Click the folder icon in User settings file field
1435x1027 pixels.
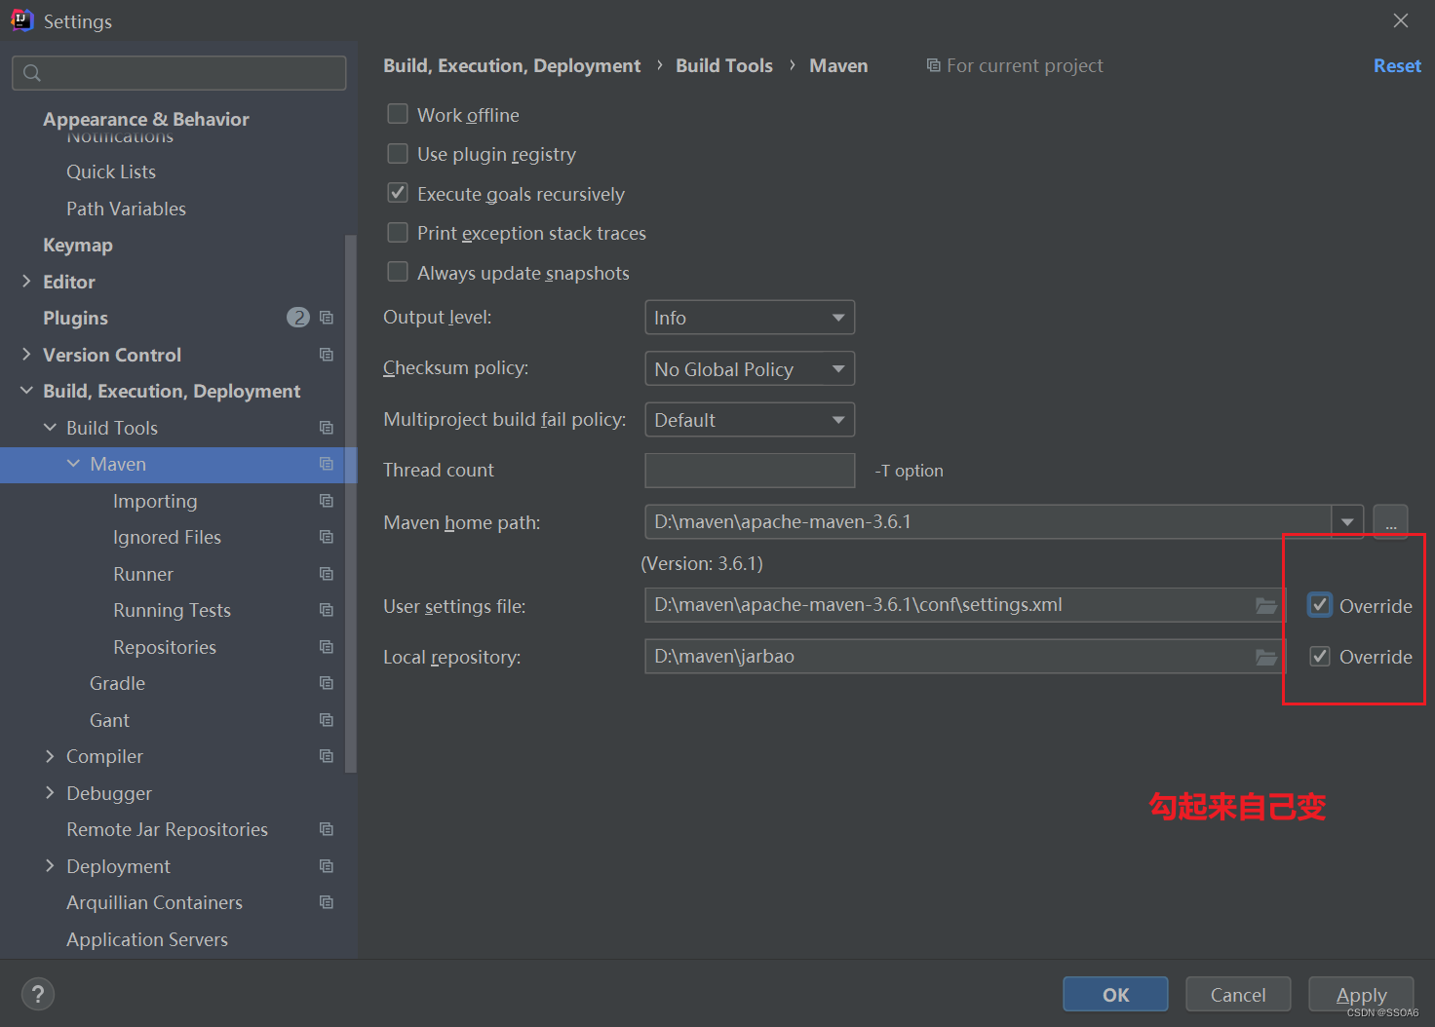1265,605
